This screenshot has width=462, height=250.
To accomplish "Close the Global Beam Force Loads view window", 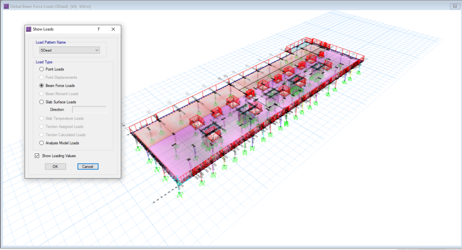I will click(x=454, y=6).
